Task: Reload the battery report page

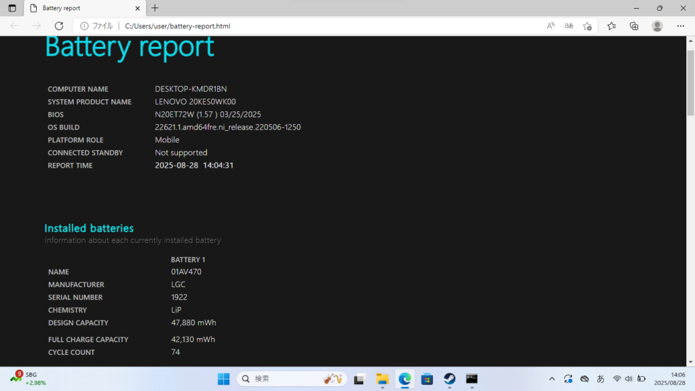Action: coord(59,26)
